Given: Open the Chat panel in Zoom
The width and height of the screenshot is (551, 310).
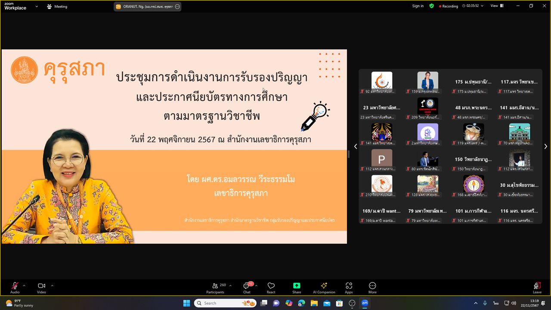Looking at the screenshot, I should (246, 287).
